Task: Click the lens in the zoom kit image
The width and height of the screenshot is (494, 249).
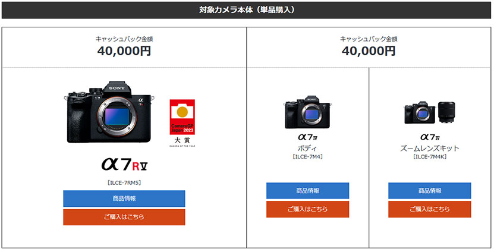Action: [447, 112]
